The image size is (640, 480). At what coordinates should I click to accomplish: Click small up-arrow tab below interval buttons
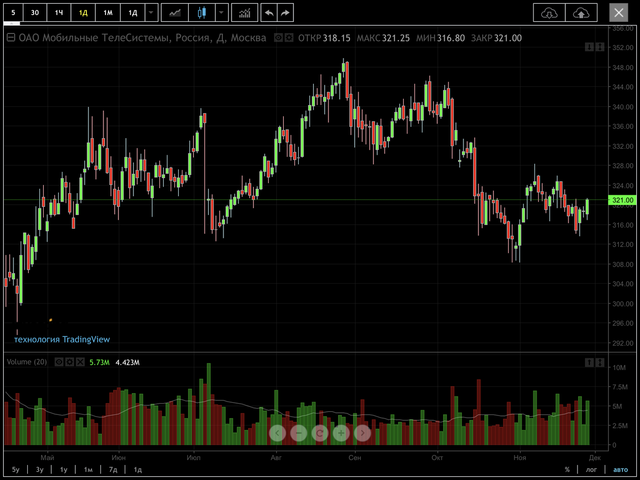(12, 23)
